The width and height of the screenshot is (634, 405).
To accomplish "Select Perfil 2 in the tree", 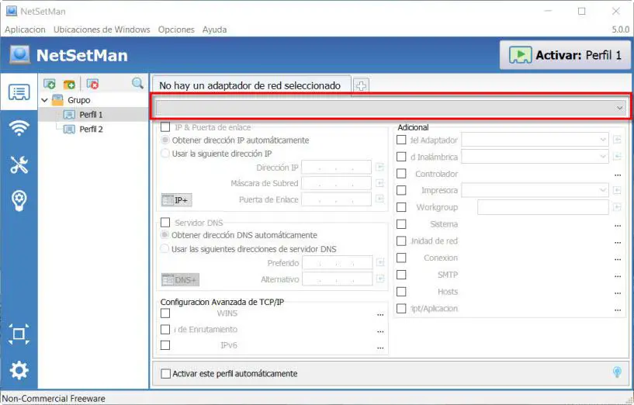I will pos(91,129).
